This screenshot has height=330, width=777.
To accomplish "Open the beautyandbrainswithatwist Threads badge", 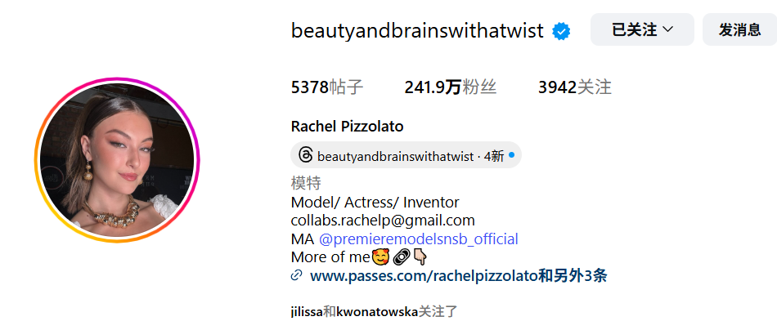I will click(406, 155).
